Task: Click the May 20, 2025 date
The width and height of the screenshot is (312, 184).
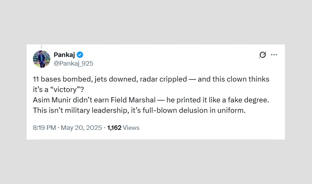Action: point(81,128)
